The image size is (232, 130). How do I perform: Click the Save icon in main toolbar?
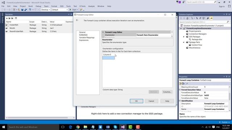pyautogui.click(x=22, y=10)
